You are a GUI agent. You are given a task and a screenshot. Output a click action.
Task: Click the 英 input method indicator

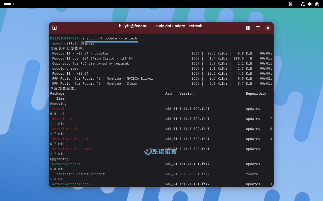pos(290,4)
